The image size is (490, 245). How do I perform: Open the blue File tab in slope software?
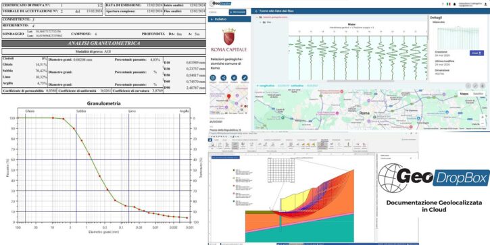(211, 140)
